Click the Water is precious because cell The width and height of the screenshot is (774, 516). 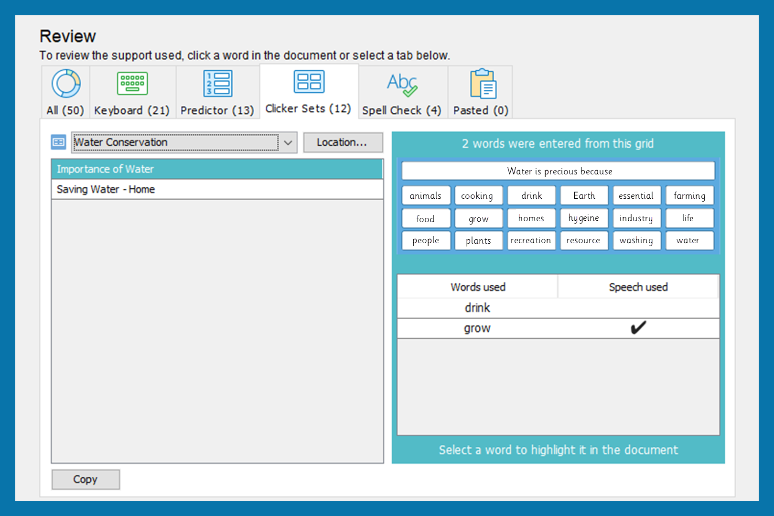coord(558,171)
